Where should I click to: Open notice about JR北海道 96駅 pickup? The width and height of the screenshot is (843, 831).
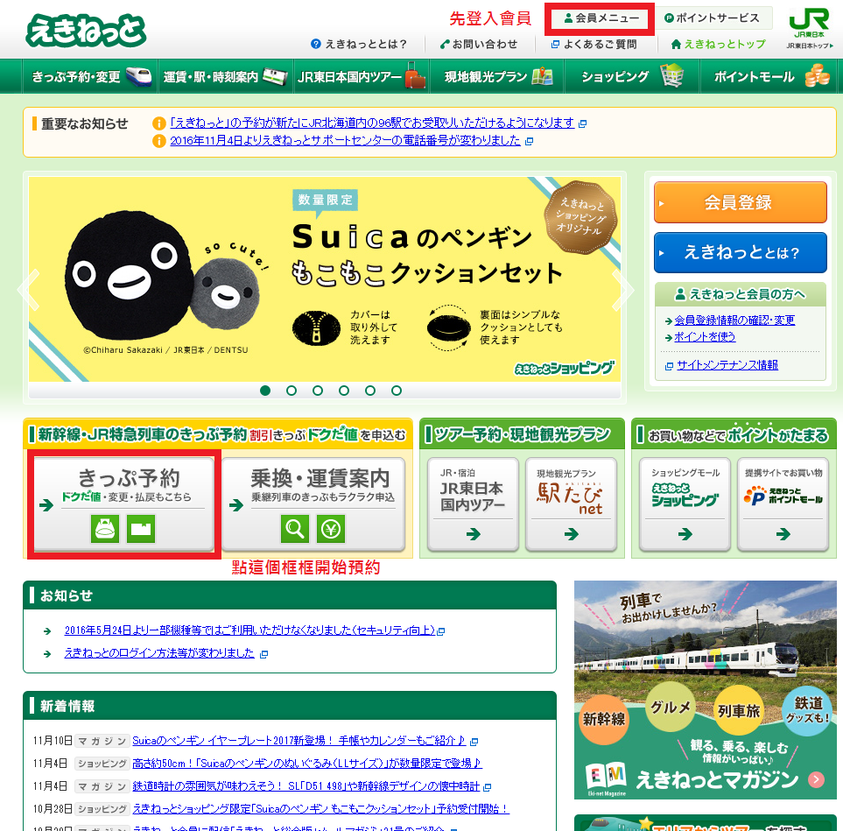pyautogui.click(x=372, y=123)
